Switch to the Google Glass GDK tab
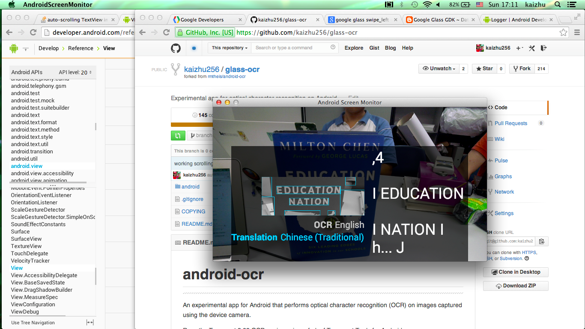Screen dimensions: 585x329 440,20
